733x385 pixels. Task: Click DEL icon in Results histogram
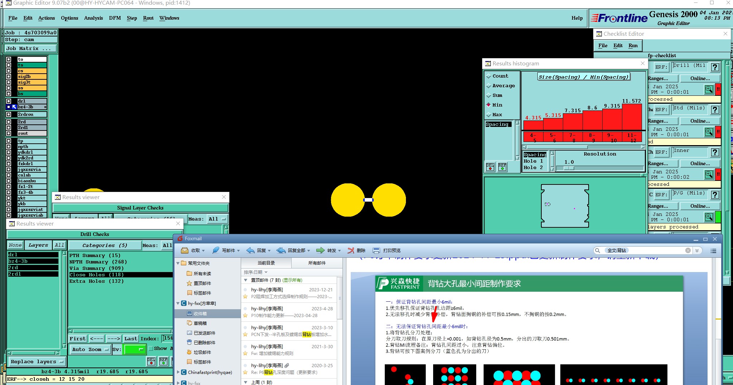click(490, 167)
